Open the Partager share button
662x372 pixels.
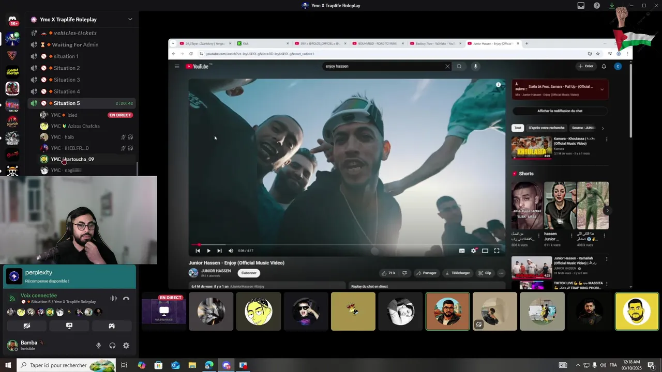tap(426, 273)
